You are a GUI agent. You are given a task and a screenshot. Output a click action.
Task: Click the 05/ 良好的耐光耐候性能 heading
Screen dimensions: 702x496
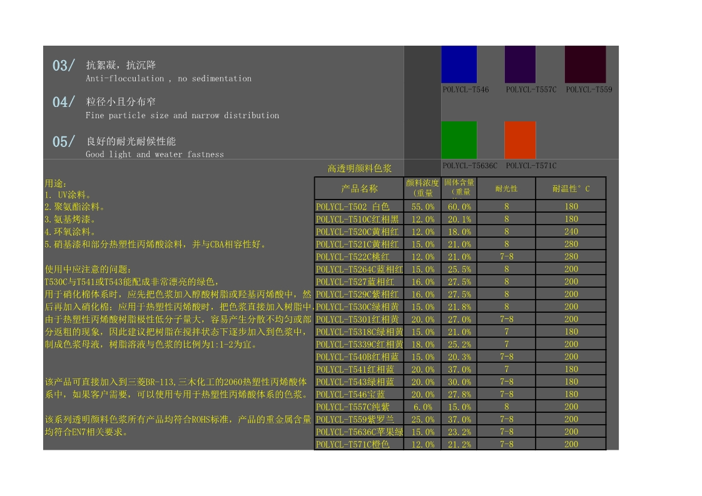coord(131,141)
